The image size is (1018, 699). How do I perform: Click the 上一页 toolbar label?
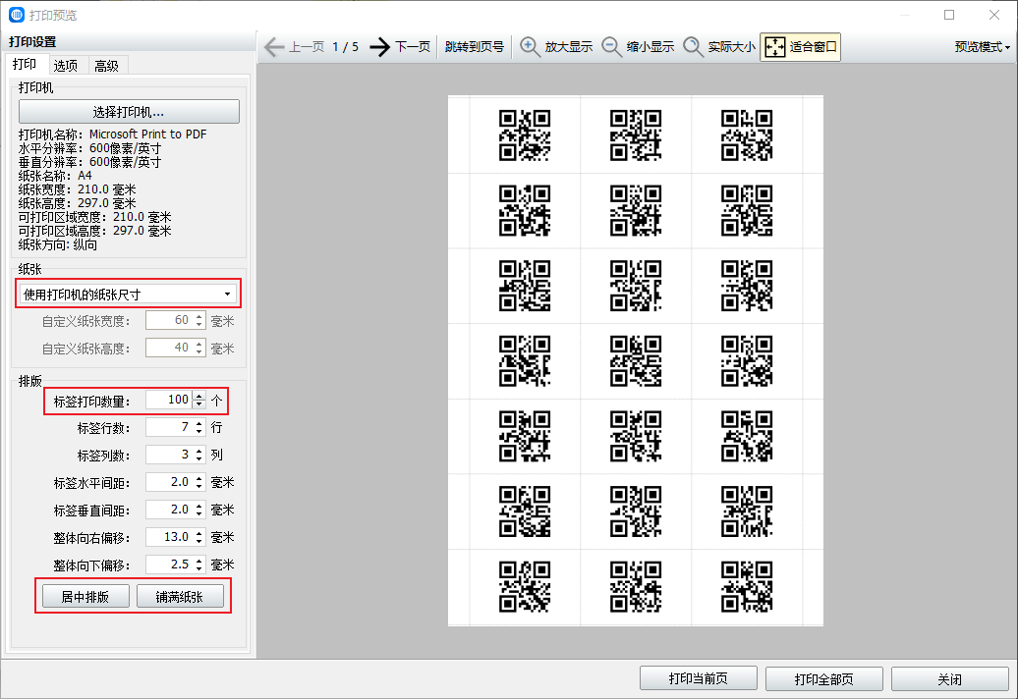point(308,47)
